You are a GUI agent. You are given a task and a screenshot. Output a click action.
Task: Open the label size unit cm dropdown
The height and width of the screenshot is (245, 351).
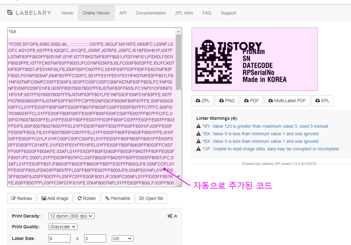click(123, 239)
